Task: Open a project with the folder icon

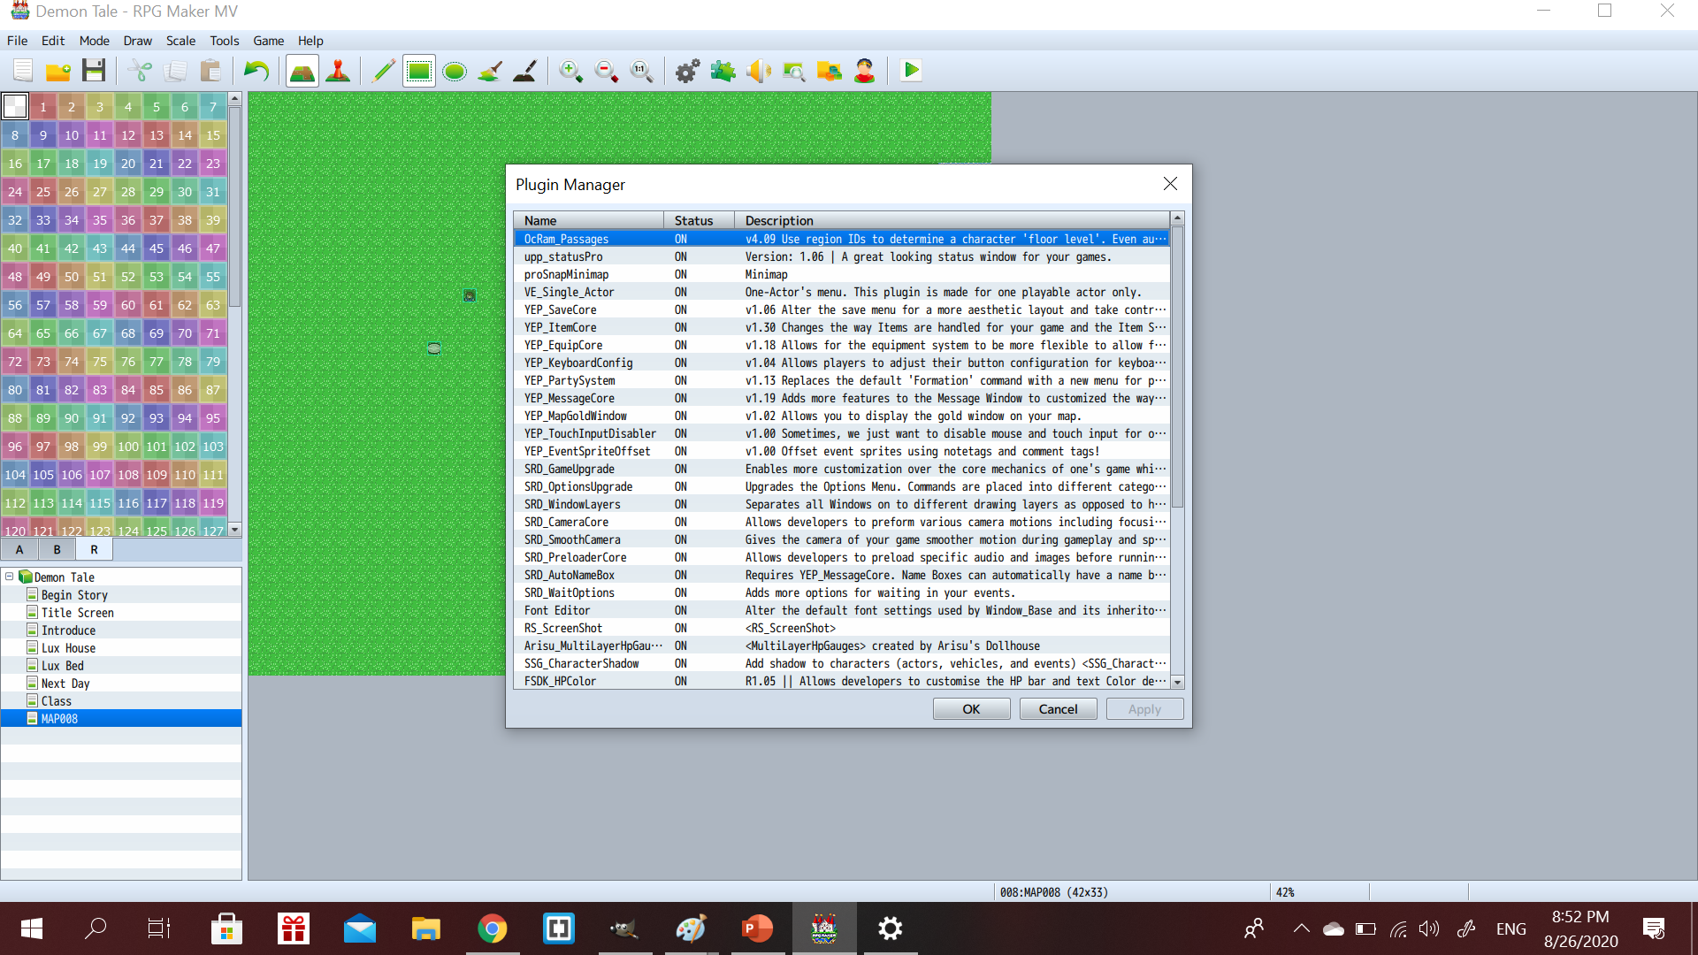Action: tap(58, 71)
